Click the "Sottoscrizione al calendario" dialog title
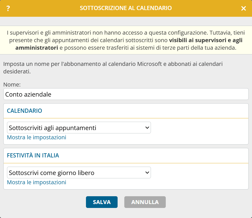 pyautogui.click(x=126, y=8)
